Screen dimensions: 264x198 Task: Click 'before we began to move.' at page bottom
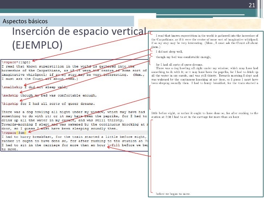point(173,194)
